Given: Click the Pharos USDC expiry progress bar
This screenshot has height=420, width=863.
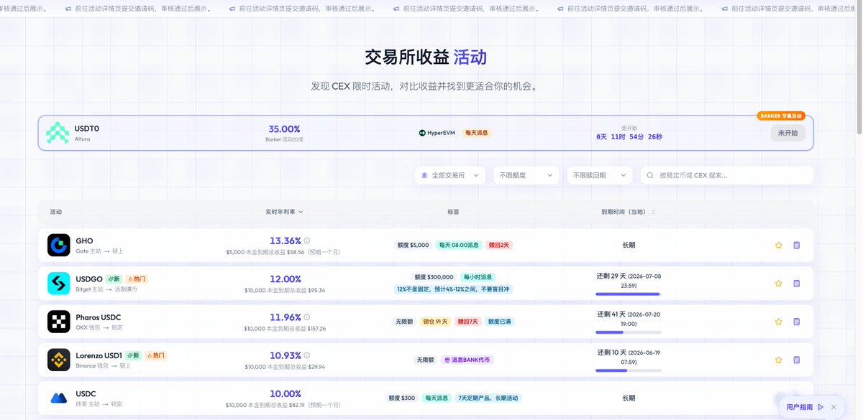Looking at the screenshot, I should coord(628,332).
